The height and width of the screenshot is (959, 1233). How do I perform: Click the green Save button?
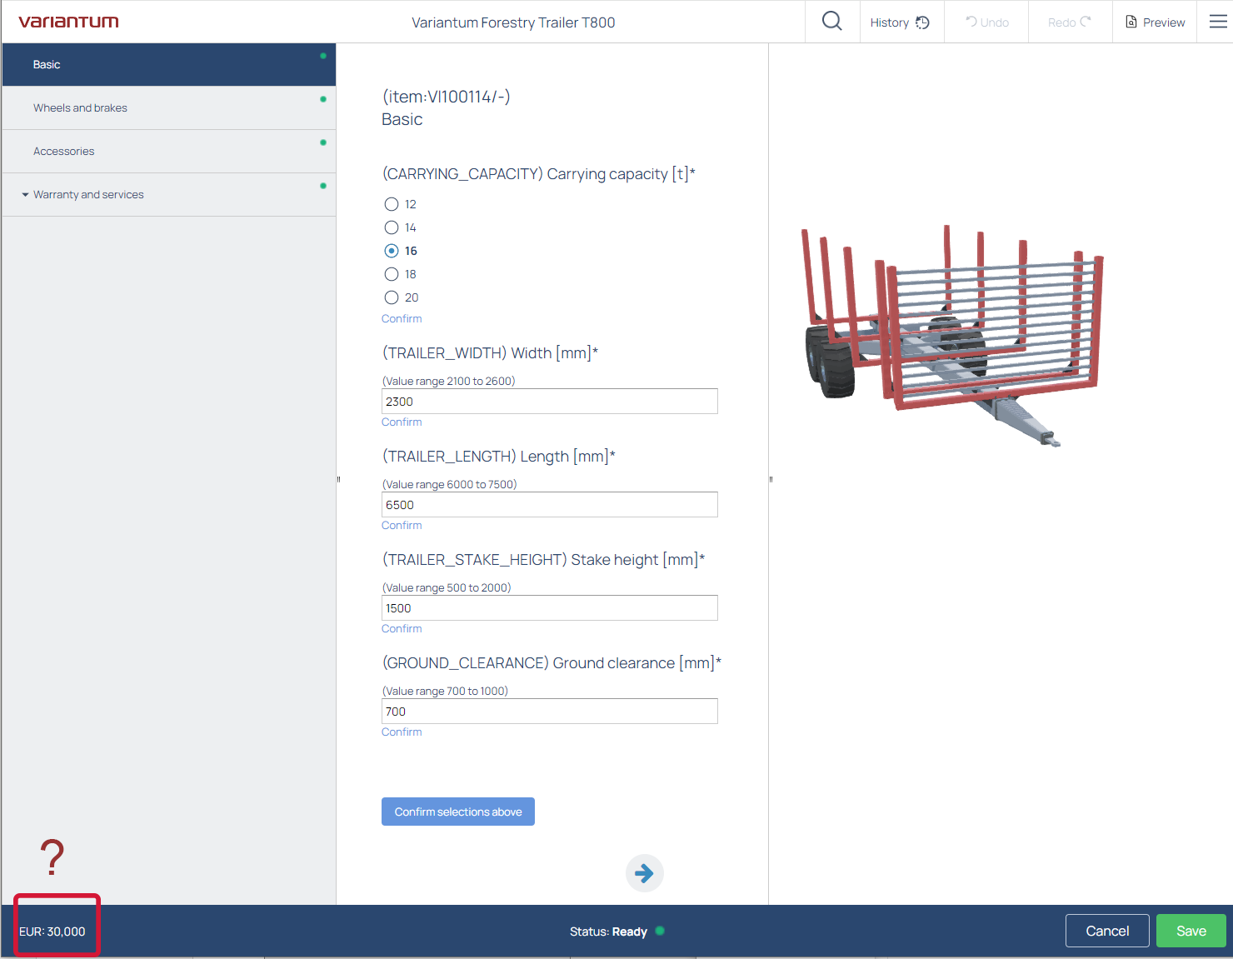coord(1191,931)
